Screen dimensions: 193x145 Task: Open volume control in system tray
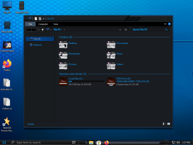[178, 142]
